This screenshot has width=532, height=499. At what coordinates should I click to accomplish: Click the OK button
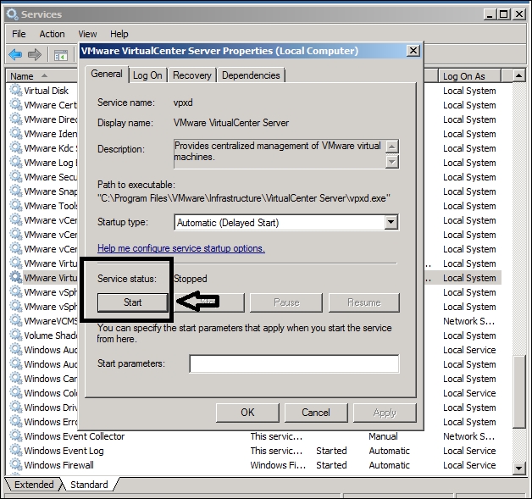coord(247,413)
